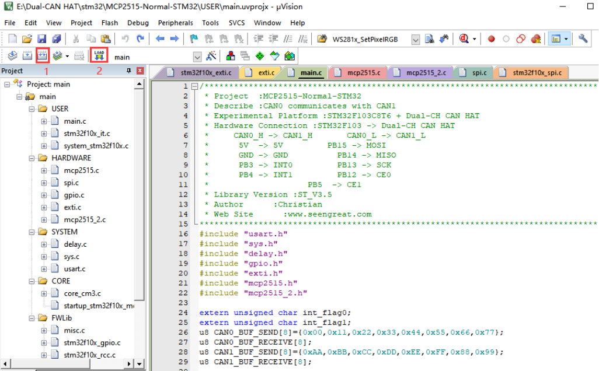The height and width of the screenshot is (371, 599).
Task: Insert a breakpoint using red circle icon
Action: coord(491,39)
